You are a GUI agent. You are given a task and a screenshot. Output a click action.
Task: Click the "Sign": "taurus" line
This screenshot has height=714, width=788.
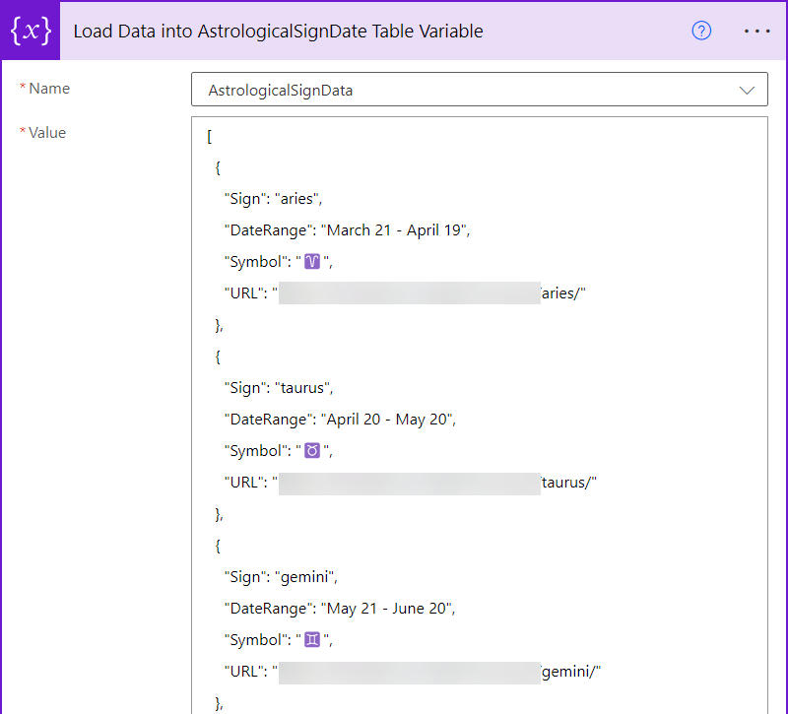tap(279, 388)
